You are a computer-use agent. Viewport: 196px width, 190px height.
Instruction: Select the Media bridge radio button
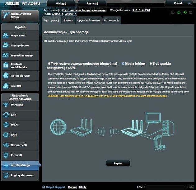pyautogui.click(x=123, y=64)
